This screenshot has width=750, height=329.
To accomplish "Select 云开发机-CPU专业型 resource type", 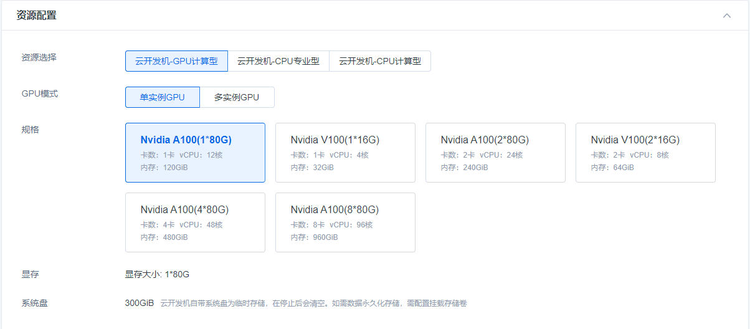I will (278, 61).
